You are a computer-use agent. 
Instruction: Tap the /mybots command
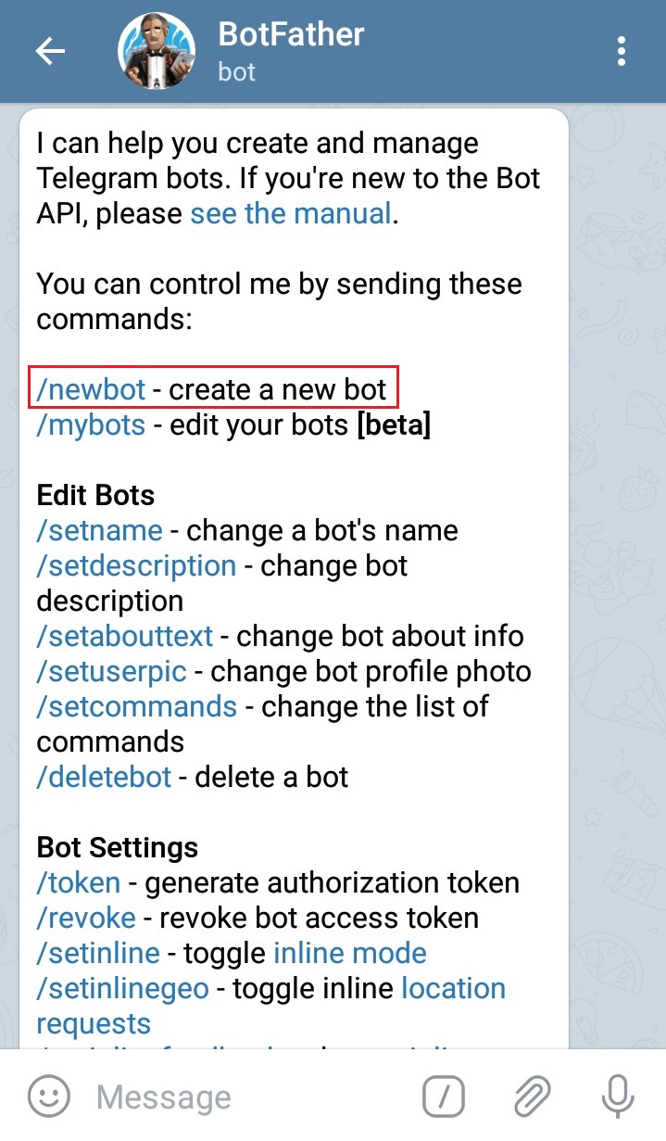point(91,425)
